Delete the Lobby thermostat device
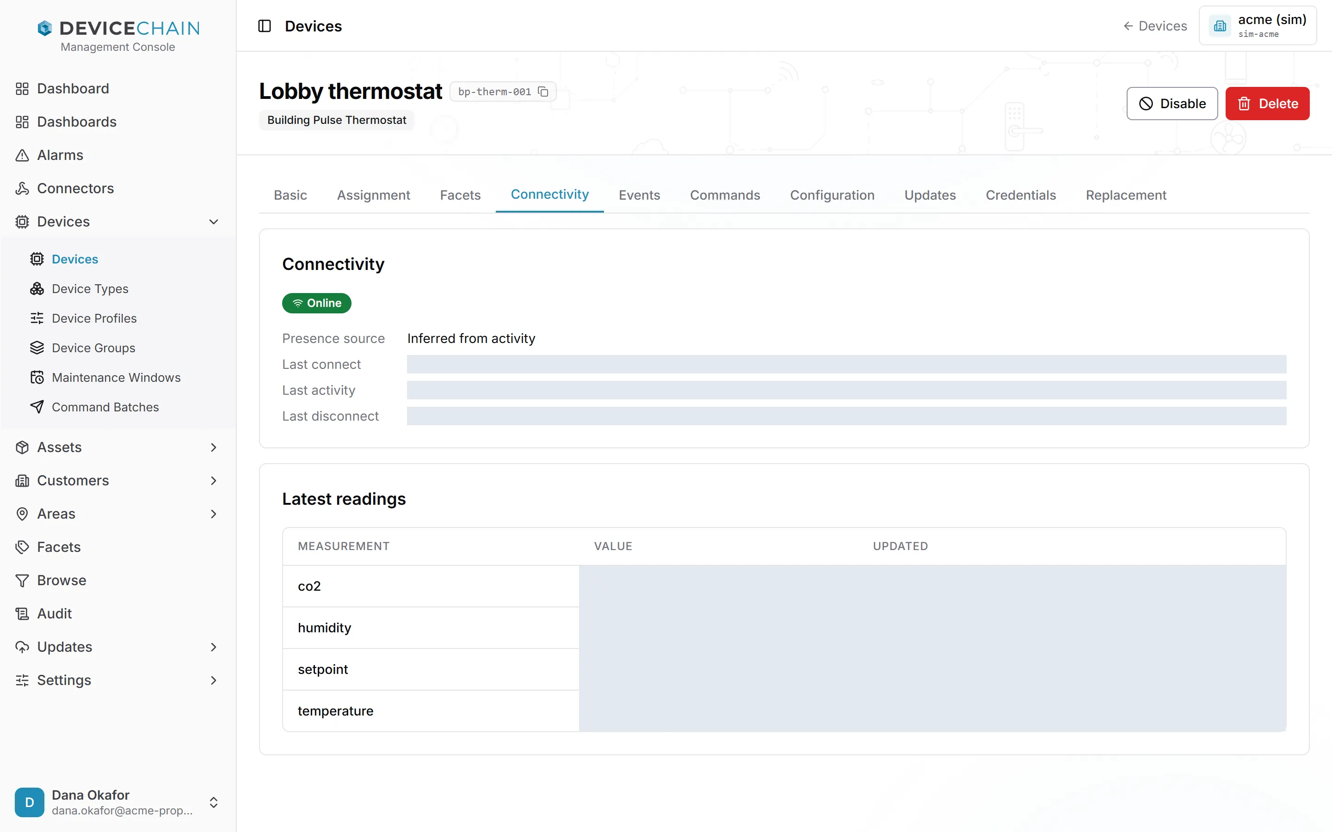This screenshot has width=1332, height=832. (x=1267, y=104)
